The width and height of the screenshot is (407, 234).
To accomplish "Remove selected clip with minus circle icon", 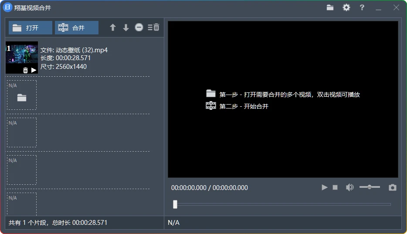I will coord(139,27).
